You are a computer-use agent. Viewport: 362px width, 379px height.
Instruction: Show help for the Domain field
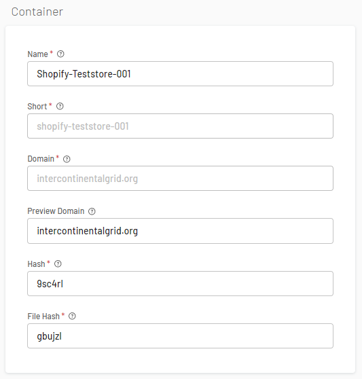[x=67, y=159]
